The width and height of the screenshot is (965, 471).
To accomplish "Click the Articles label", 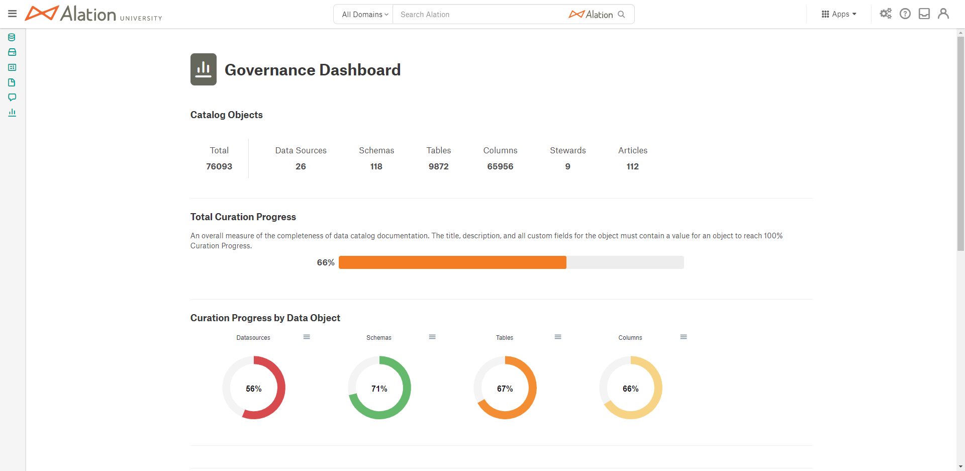I will point(633,150).
